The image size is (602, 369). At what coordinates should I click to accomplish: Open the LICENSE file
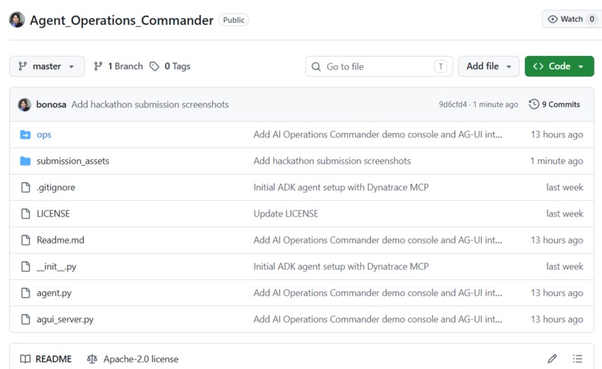click(x=53, y=214)
